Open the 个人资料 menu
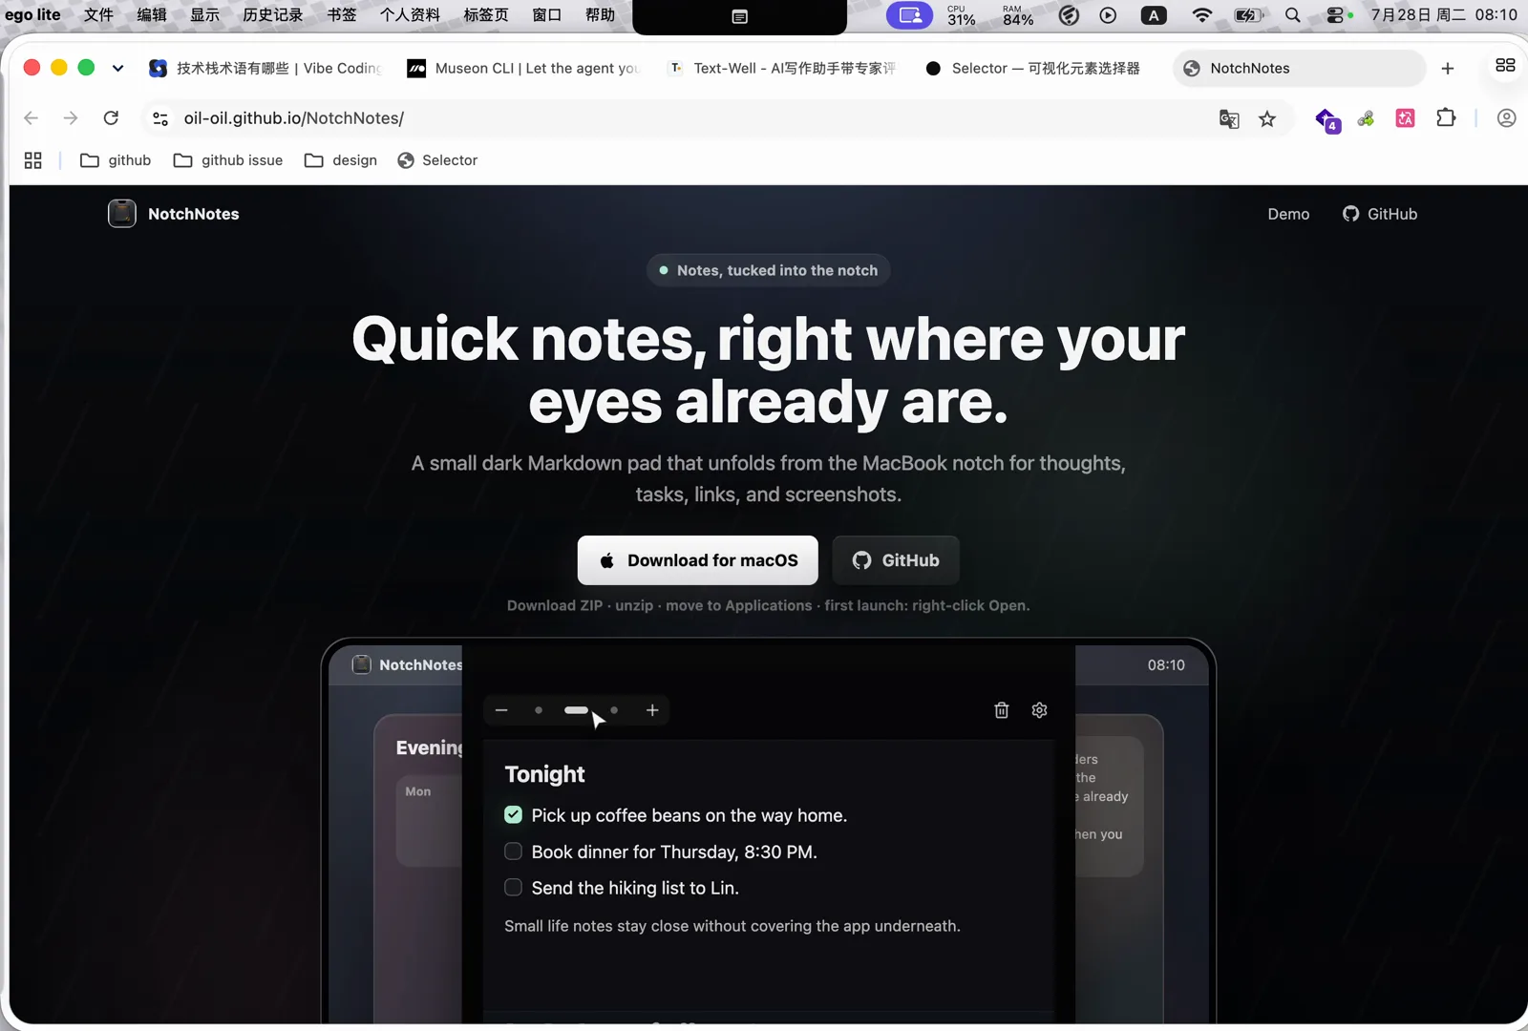Image resolution: width=1528 pixels, height=1031 pixels. click(410, 15)
